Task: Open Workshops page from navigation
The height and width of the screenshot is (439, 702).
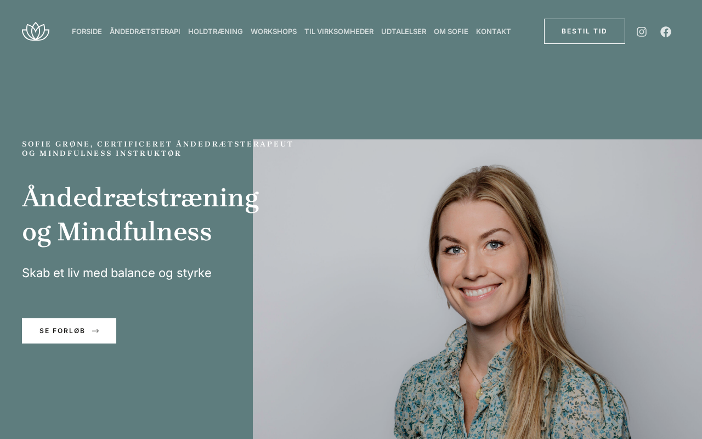Action: pos(274,31)
